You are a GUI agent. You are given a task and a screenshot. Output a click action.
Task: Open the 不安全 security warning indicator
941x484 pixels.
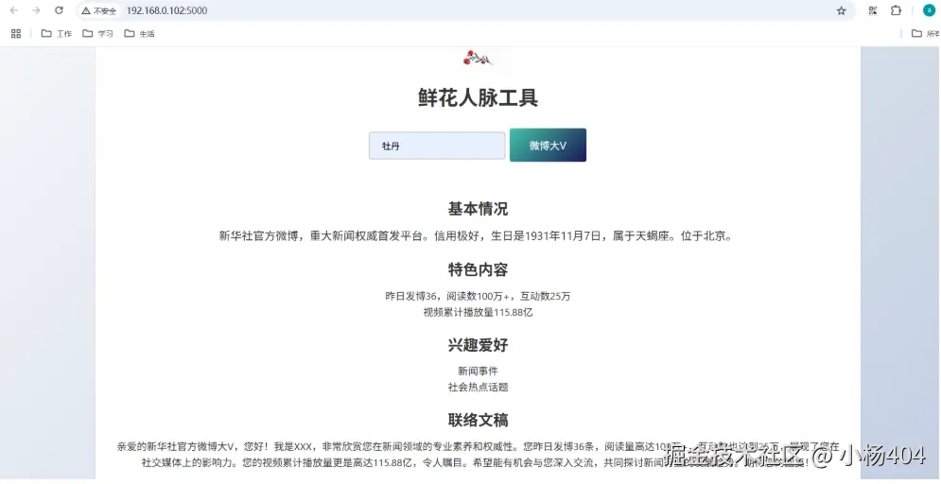(x=99, y=10)
